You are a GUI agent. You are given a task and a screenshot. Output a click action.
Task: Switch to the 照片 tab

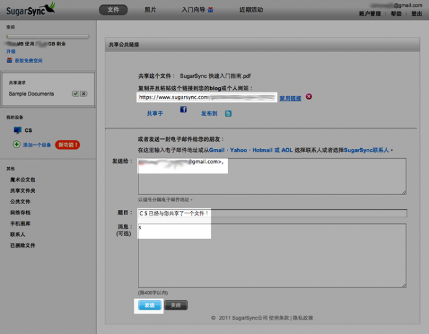150,10
